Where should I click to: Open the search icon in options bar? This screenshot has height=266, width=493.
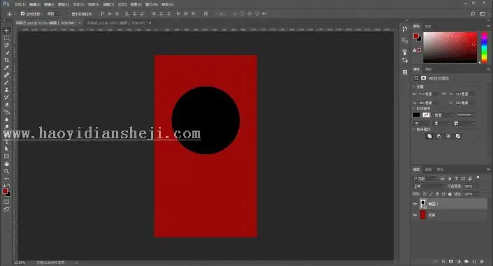[473, 14]
